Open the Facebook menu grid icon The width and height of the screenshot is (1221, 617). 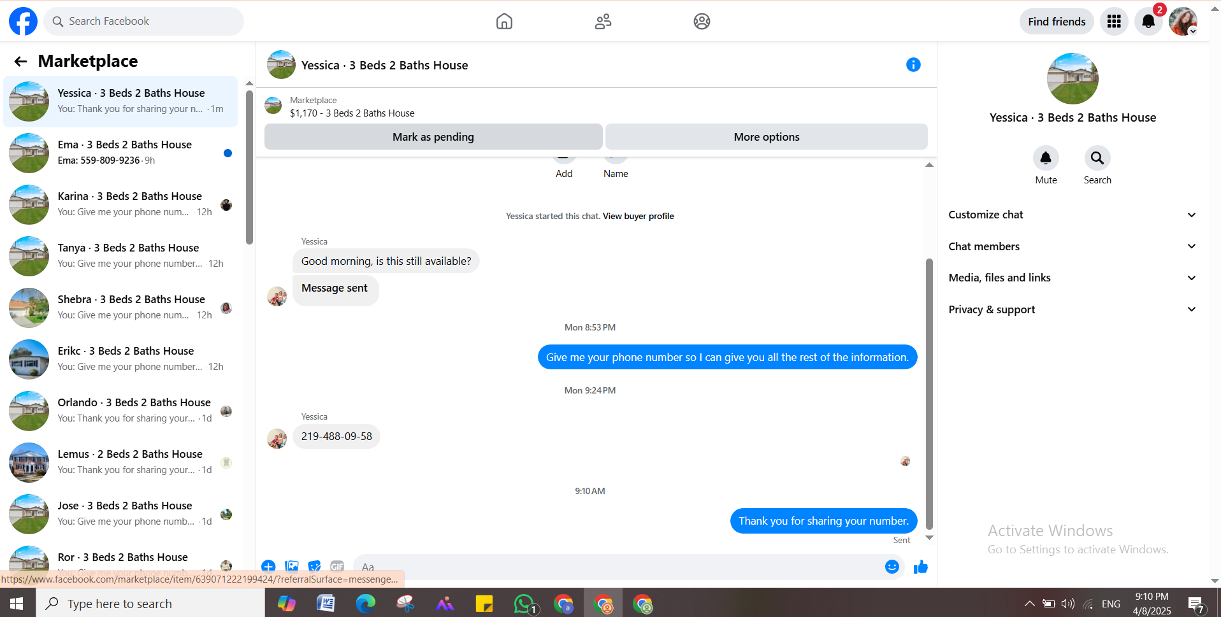point(1114,21)
